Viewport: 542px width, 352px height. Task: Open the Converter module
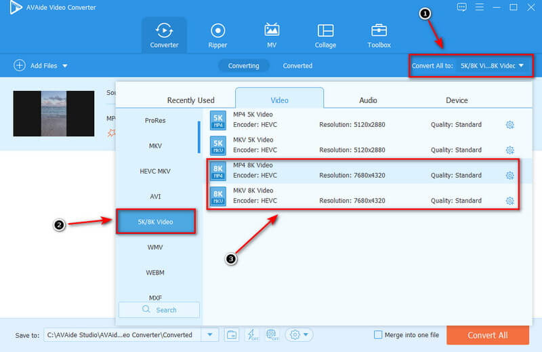click(x=164, y=35)
